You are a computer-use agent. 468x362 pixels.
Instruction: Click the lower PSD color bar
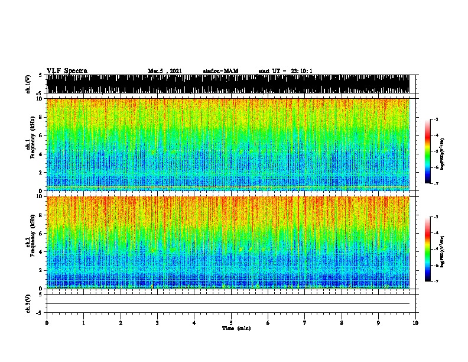click(428, 249)
